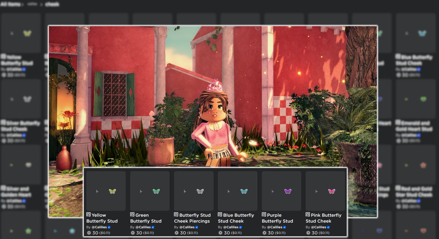Click the Robux icon under Butterfly Stud Cheek Piercings
Image resolution: width=439 pixels, height=239 pixels.
(x=176, y=233)
